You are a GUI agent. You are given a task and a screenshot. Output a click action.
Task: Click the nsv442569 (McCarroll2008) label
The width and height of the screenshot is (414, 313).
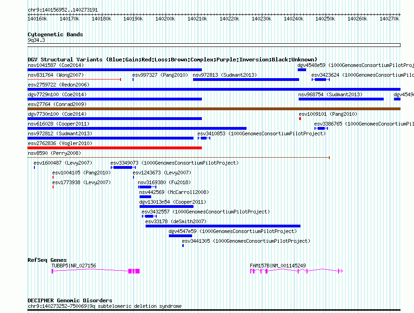click(174, 192)
